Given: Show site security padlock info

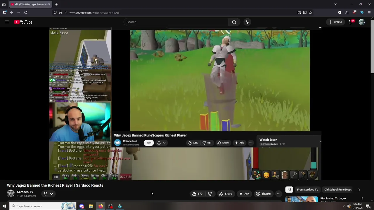Looking at the screenshot, I should click(x=60, y=13).
